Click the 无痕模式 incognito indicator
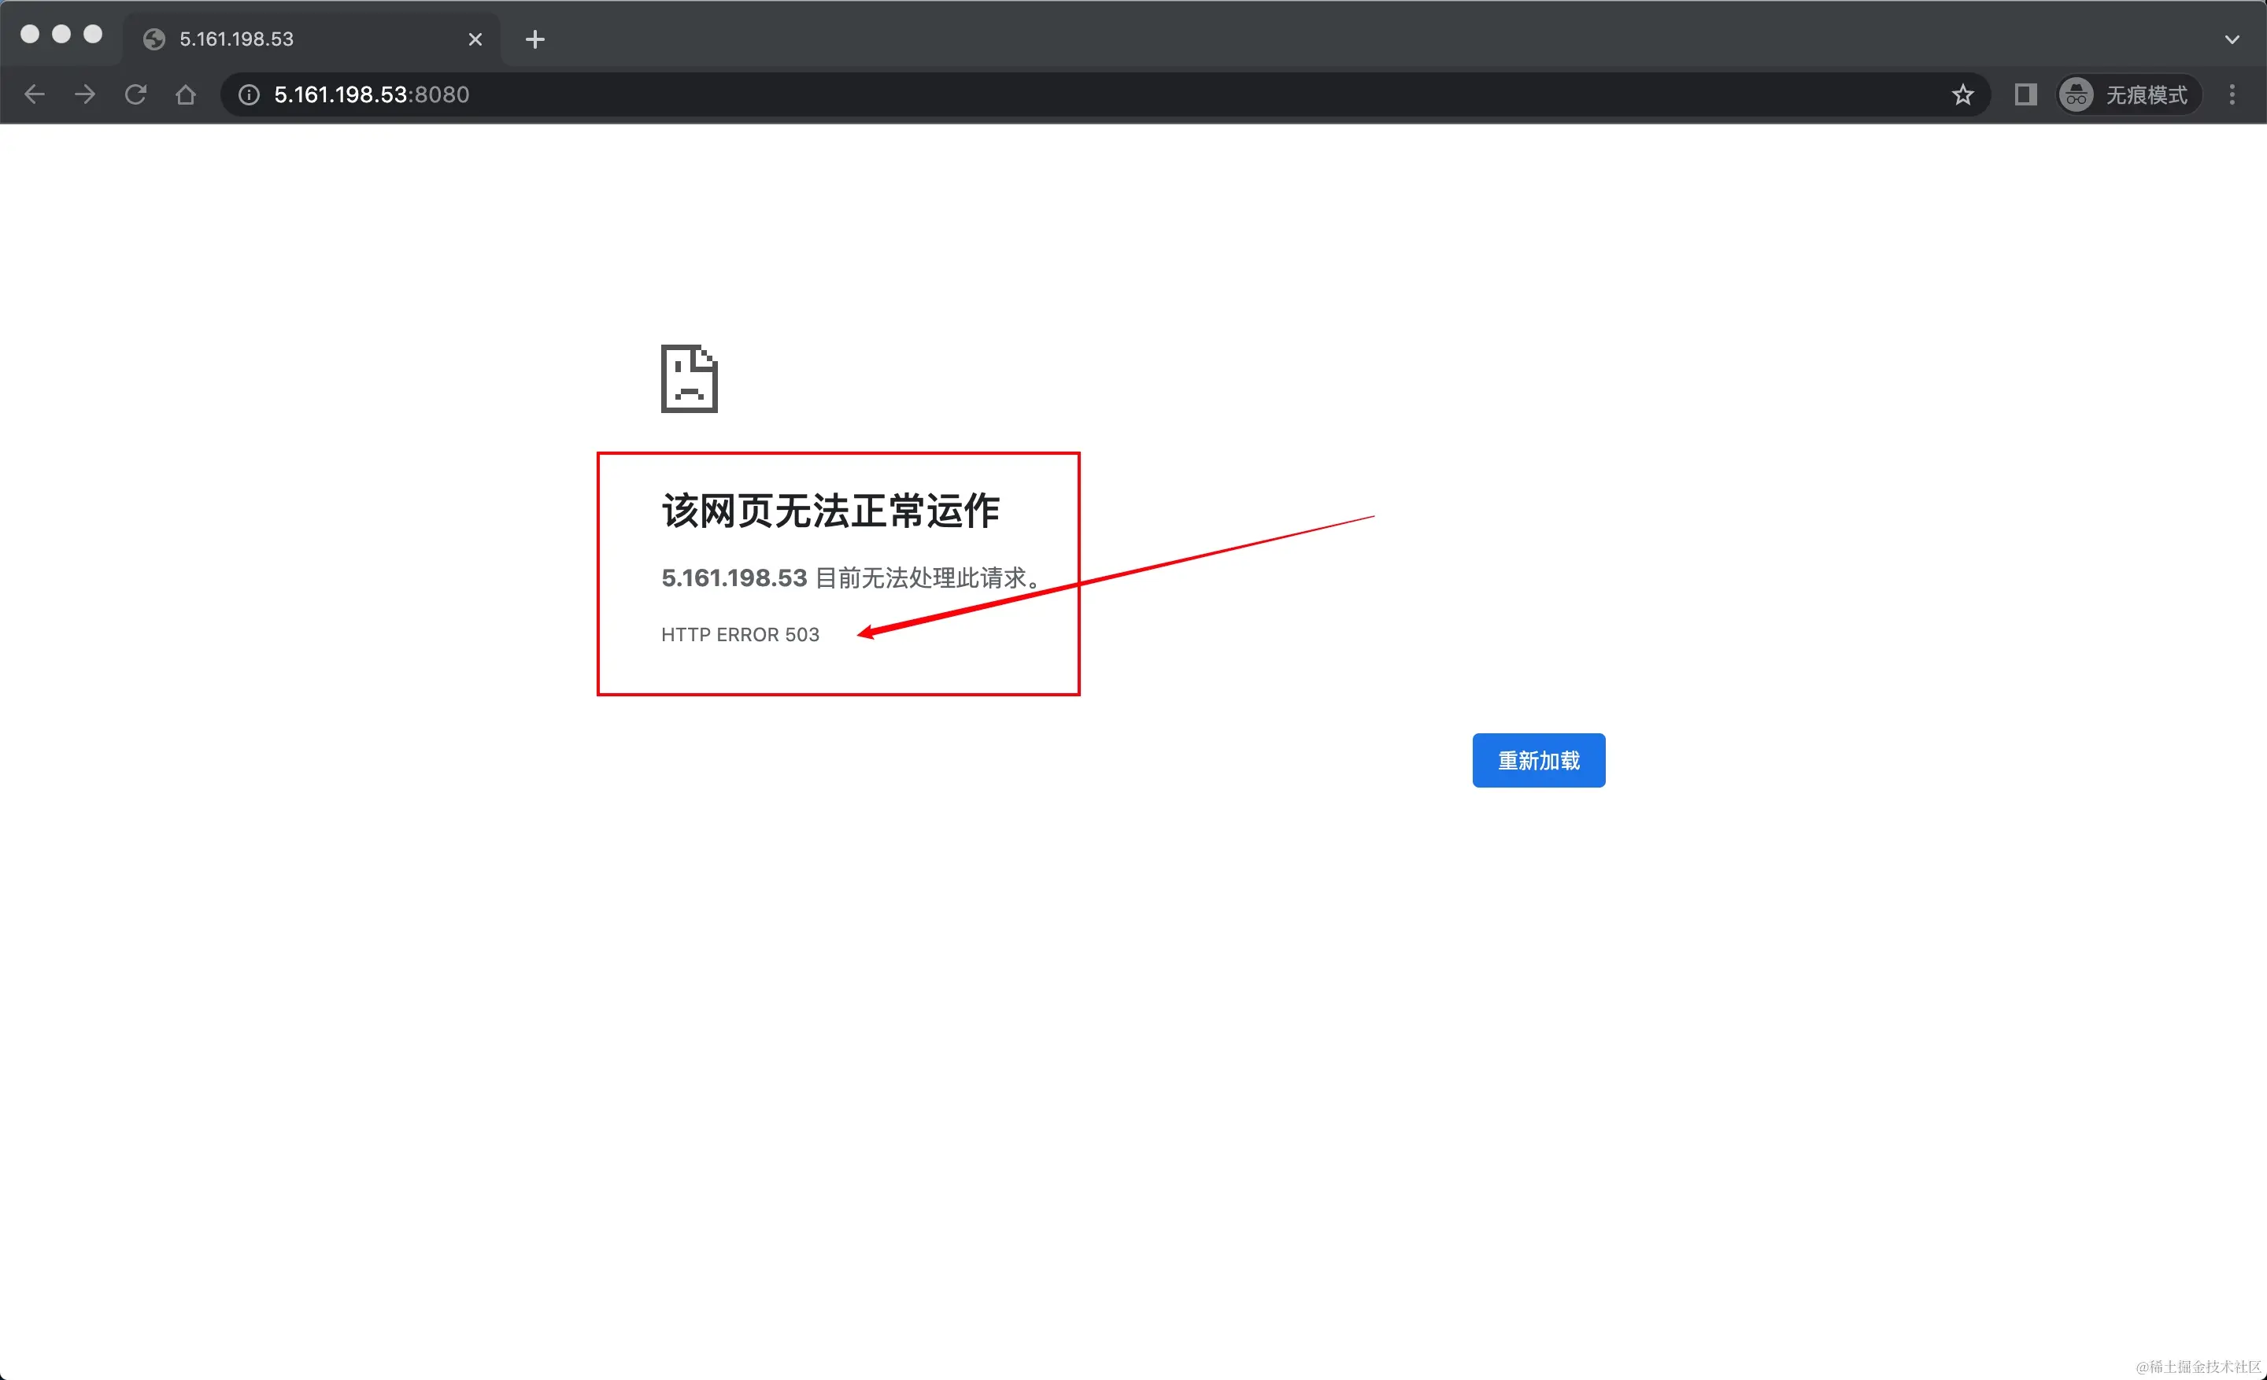 point(2128,94)
